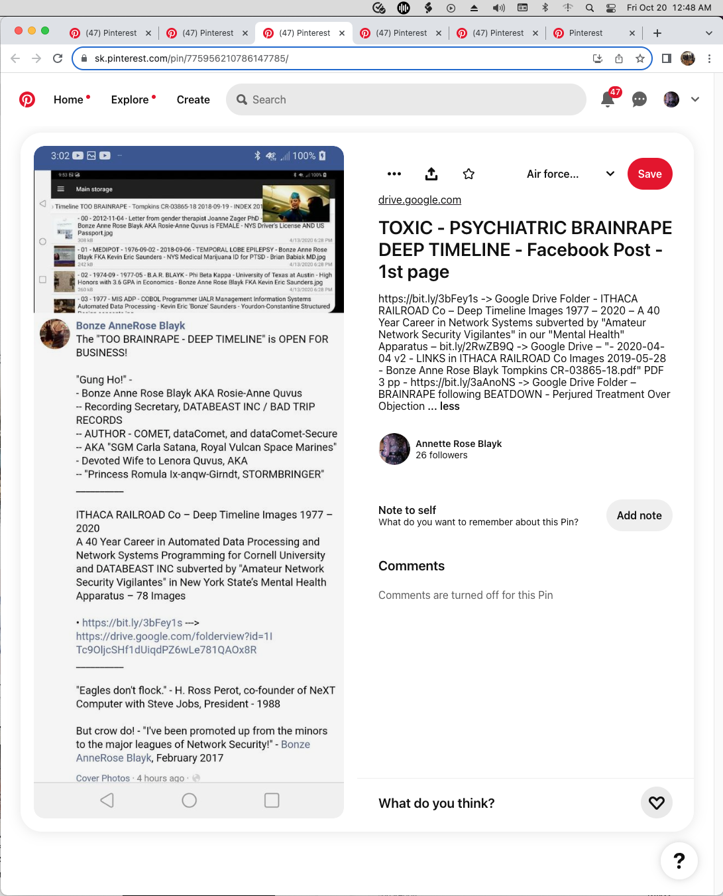The image size is (723, 896).
Task: Bookmark this page with star icon
Action: [640, 58]
